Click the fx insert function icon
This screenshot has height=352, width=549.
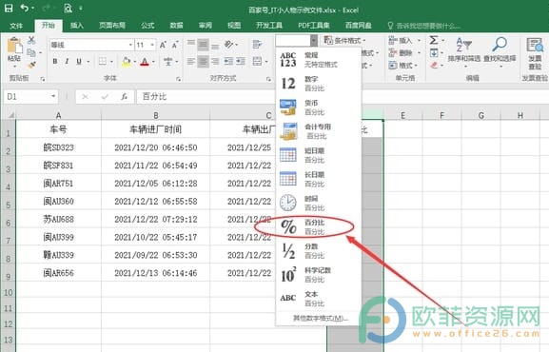coord(125,97)
